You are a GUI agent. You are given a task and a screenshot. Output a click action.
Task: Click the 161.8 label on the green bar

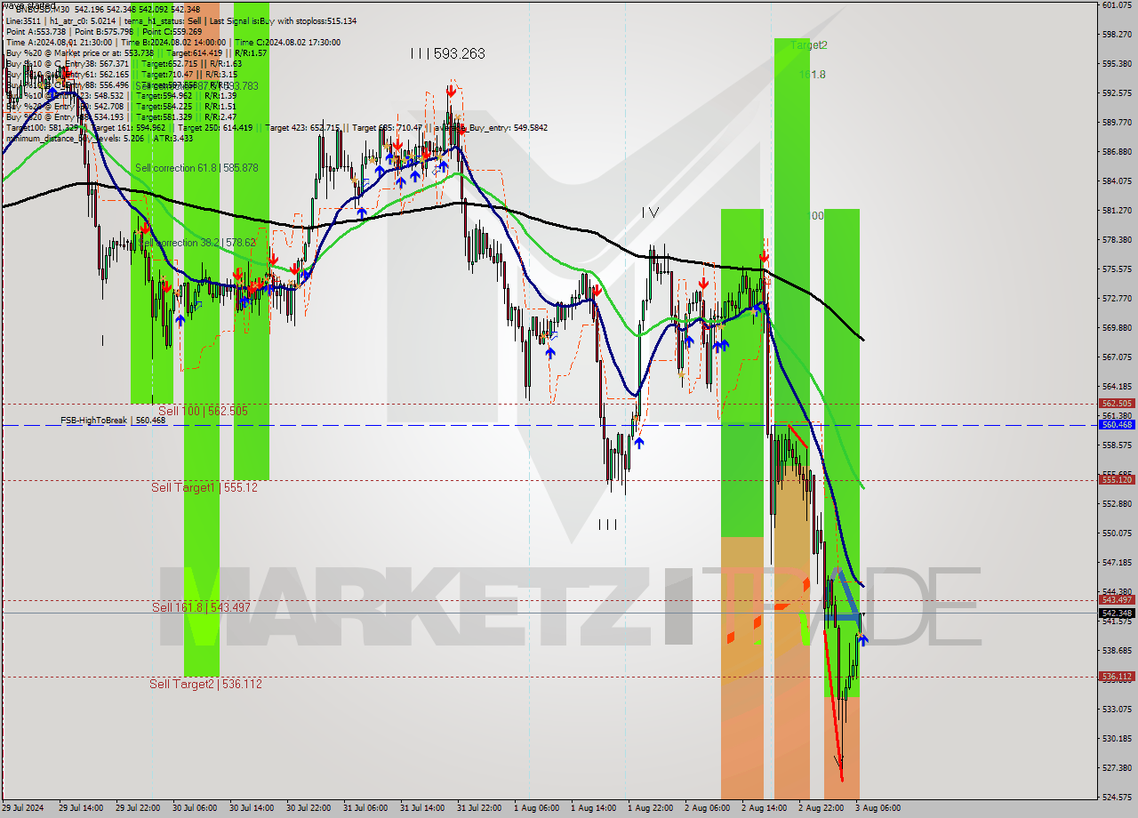click(x=813, y=75)
